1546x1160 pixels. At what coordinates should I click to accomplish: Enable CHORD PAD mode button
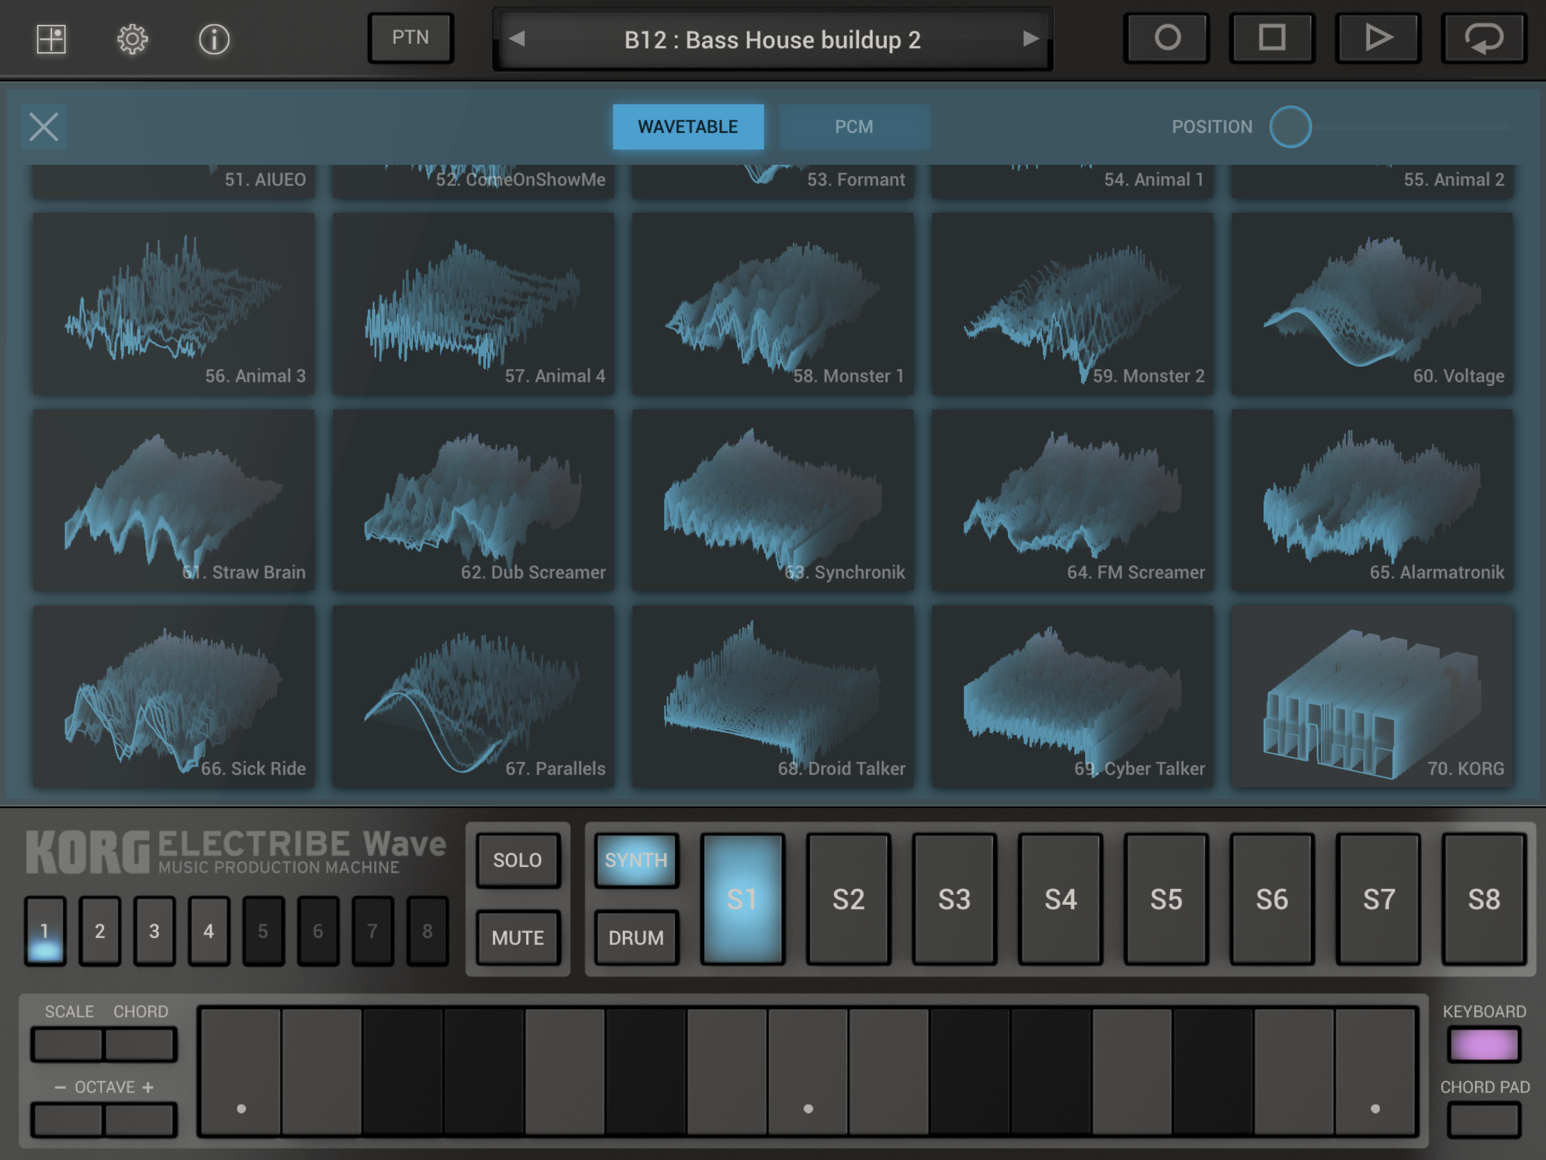coord(1484,1120)
